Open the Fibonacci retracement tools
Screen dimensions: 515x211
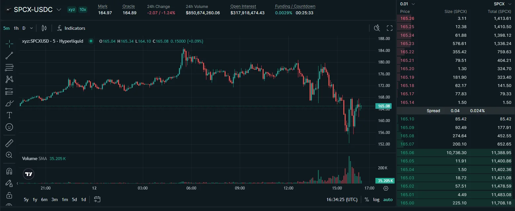[9, 67]
